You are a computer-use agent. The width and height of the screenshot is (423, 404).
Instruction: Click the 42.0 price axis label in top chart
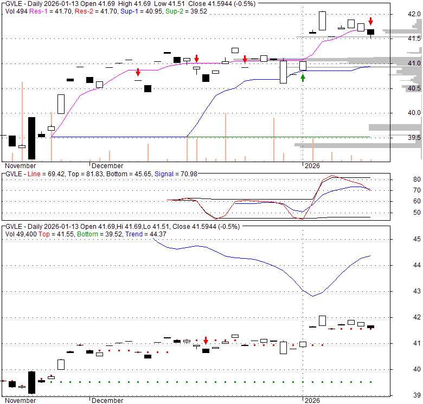(x=415, y=15)
